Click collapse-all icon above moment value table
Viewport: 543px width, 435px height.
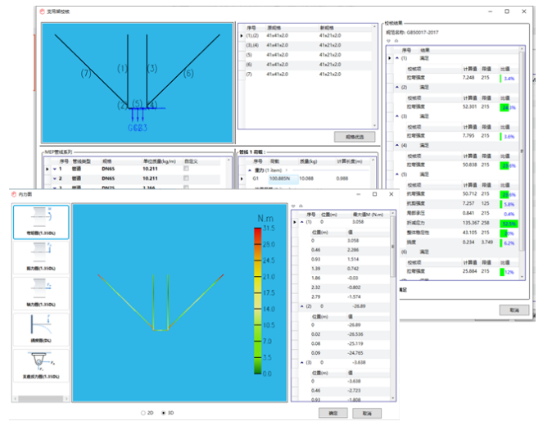(x=301, y=206)
